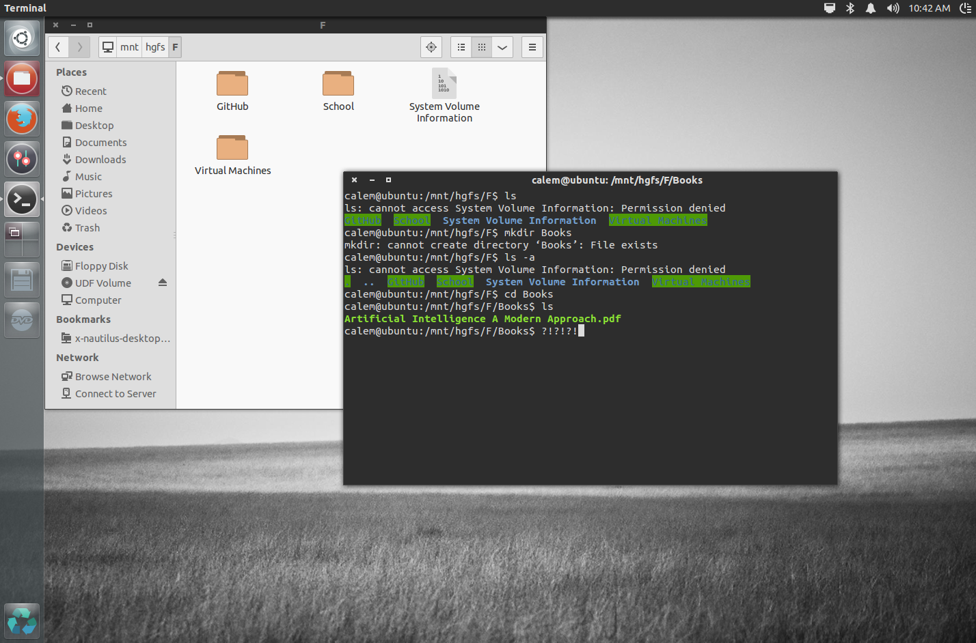Click the sound volume indicator

892,8
